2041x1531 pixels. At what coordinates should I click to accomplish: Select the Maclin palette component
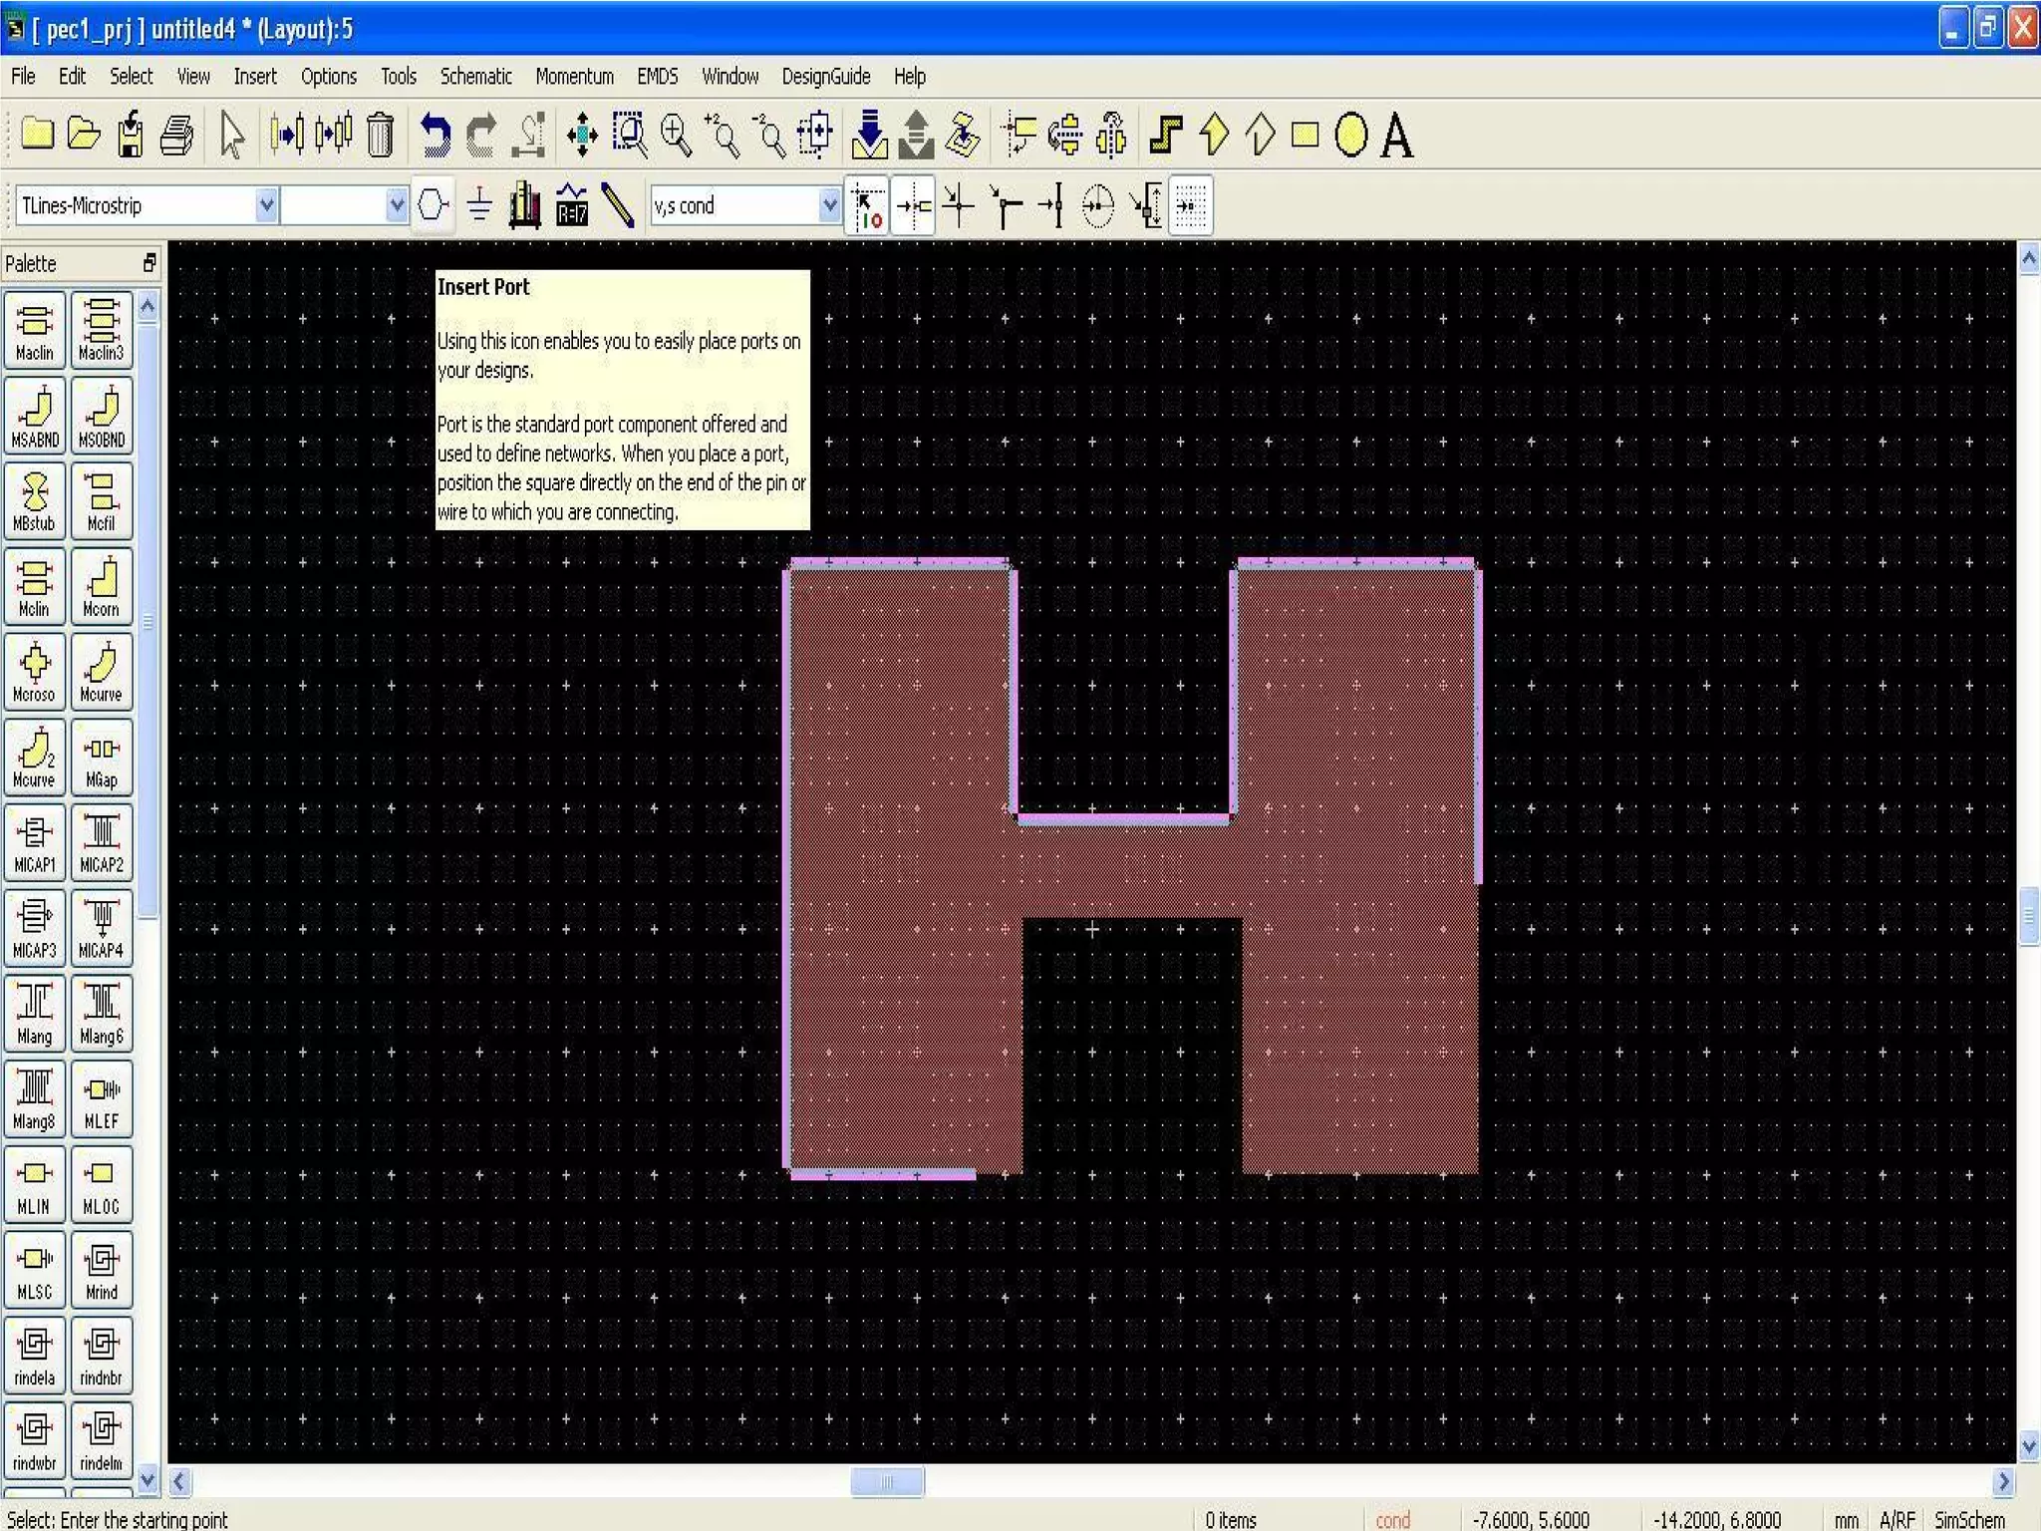click(x=35, y=330)
